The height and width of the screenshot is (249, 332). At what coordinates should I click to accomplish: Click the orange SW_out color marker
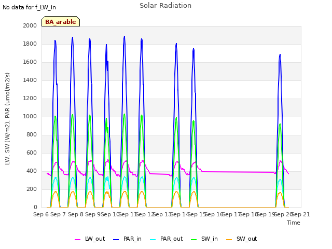tap(229, 240)
